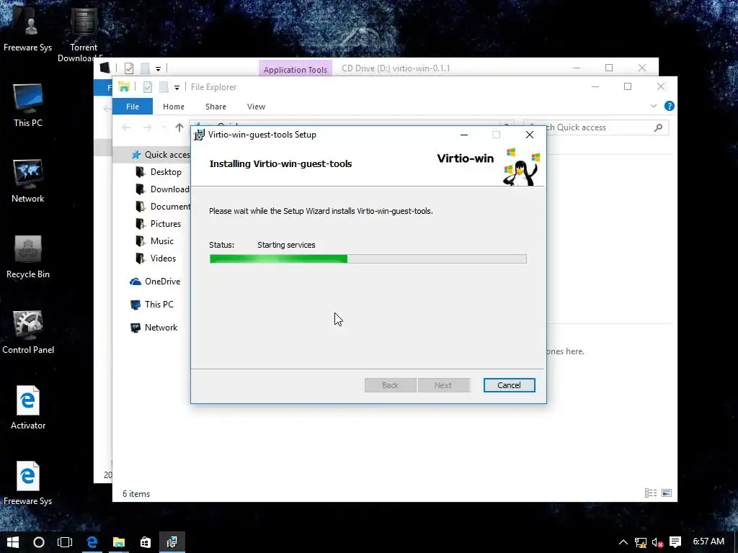Image resolution: width=738 pixels, height=553 pixels.
Task: Click the 6:57 AM taskbar clock
Action: tap(708, 541)
